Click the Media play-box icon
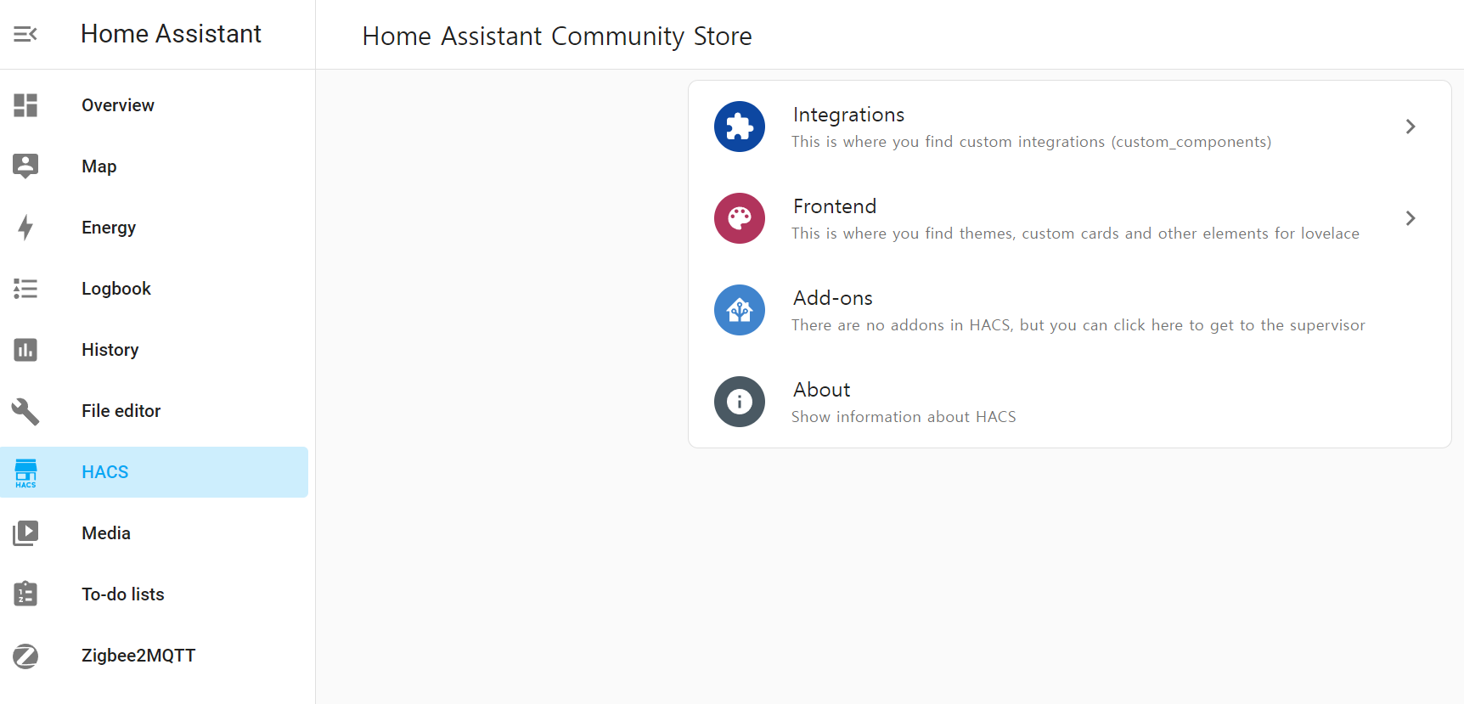Viewport: 1464px width, 704px height. pos(25,533)
